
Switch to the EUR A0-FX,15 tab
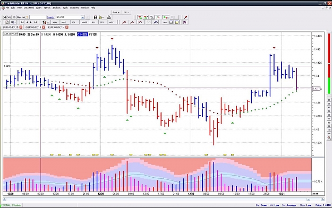coord(11,27)
